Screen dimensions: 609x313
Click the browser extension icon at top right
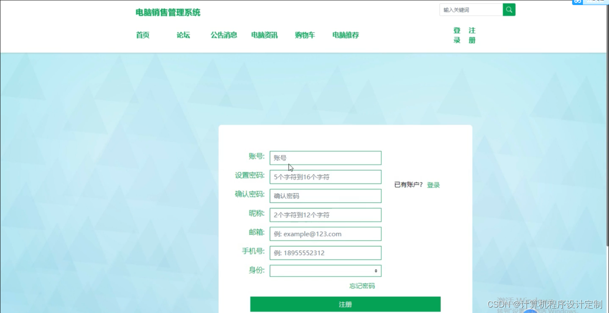pyautogui.click(x=576, y=2)
